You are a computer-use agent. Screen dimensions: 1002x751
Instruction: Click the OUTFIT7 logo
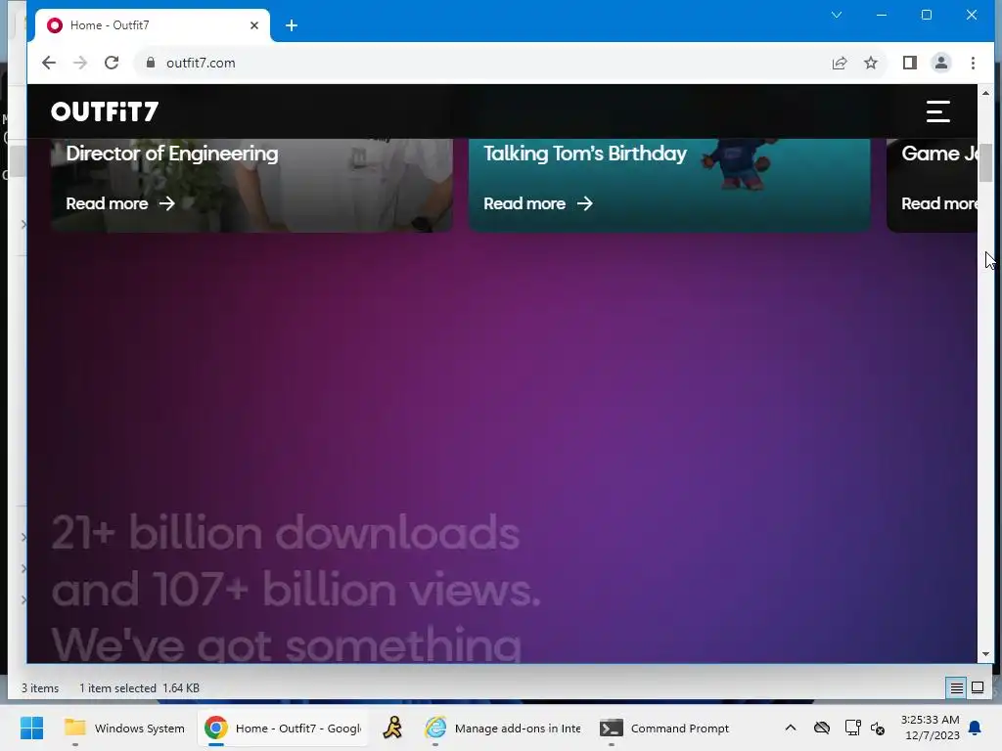point(105,111)
